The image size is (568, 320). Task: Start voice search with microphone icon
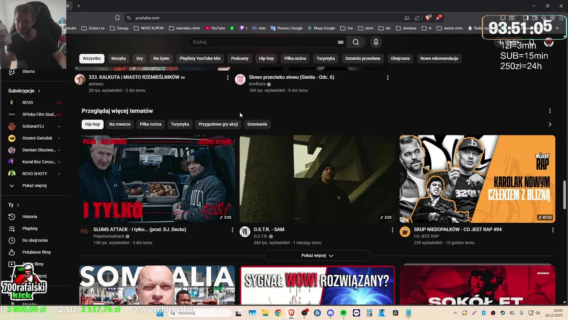pos(376,42)
